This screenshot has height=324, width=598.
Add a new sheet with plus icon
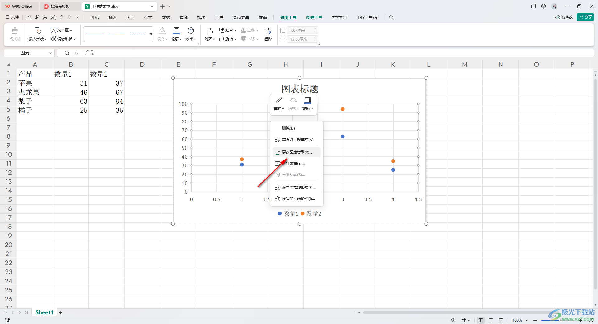61,313
